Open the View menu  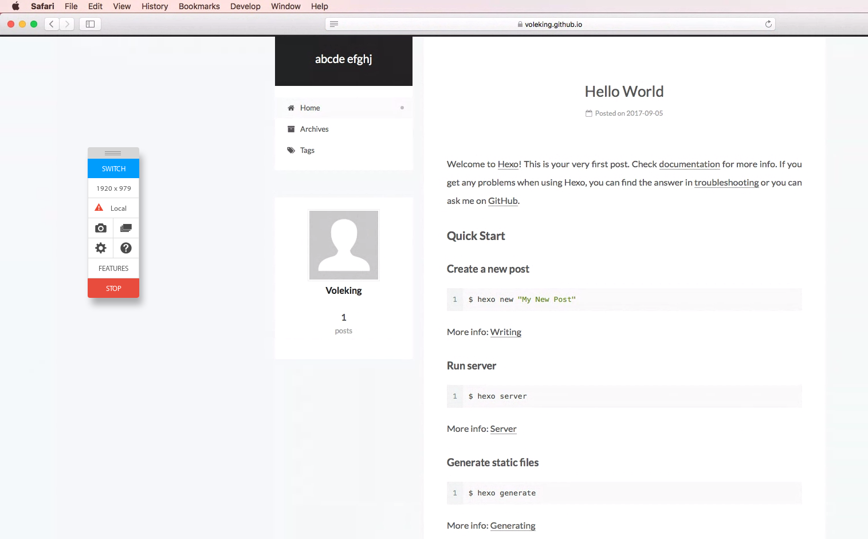click(x=122, y=6)
